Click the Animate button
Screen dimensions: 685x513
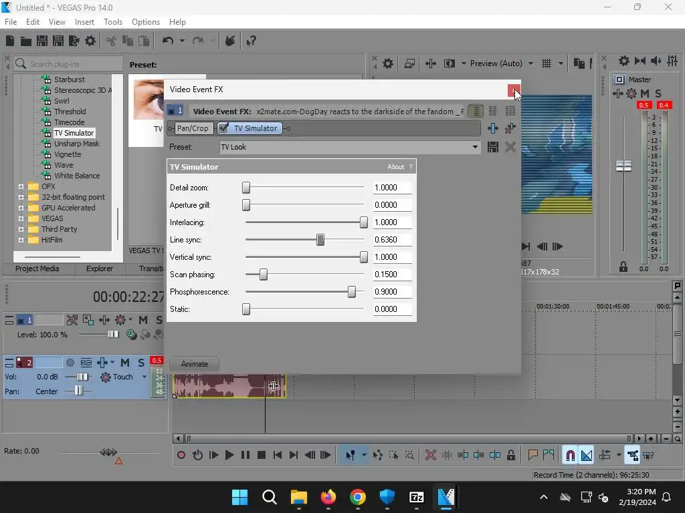click(195, 364)
